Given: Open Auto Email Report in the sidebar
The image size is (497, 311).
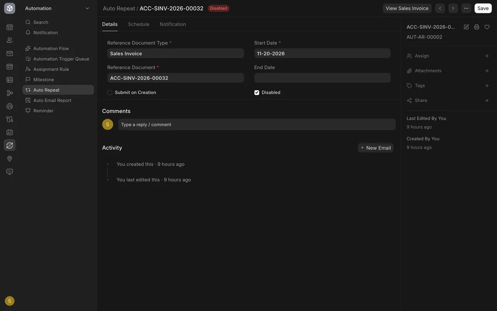Looking at the screenshot, I should pyautogui.click(x=58, y=100).
